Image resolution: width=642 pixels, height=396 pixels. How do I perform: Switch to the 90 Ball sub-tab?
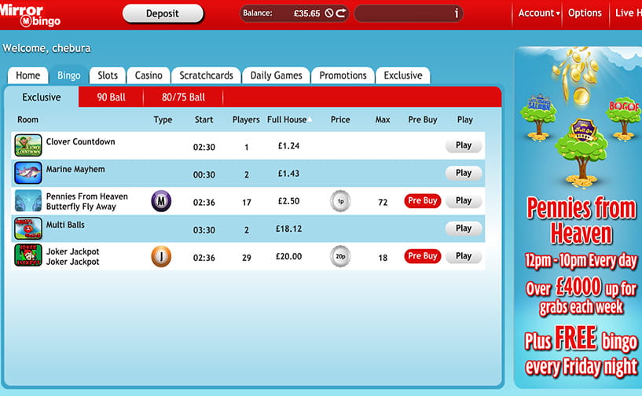(111, 97)
